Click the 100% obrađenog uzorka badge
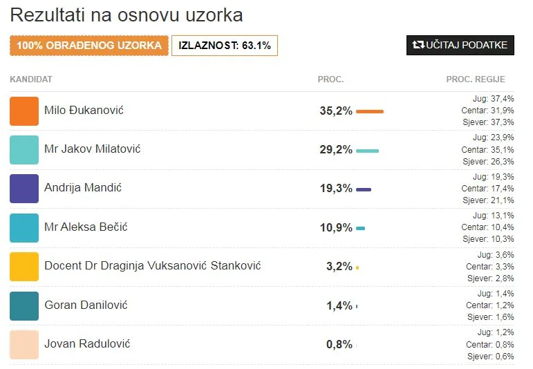Viewport: 533px width, 369px height. [89, 45]
